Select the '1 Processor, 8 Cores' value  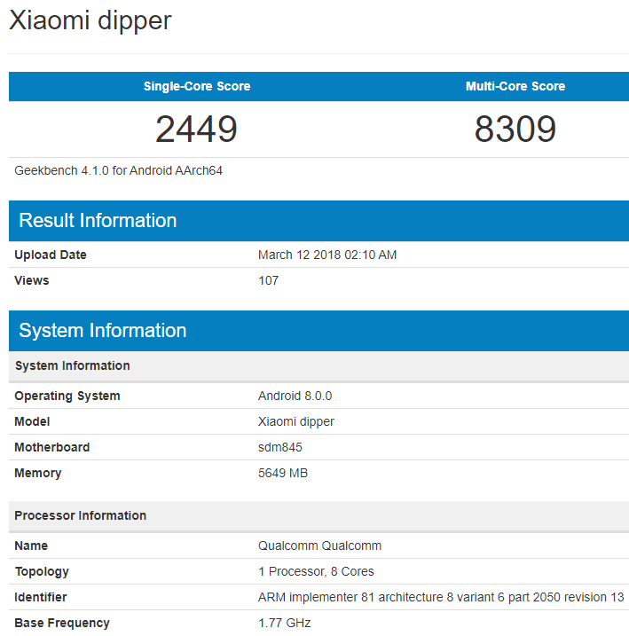point(316,571)
